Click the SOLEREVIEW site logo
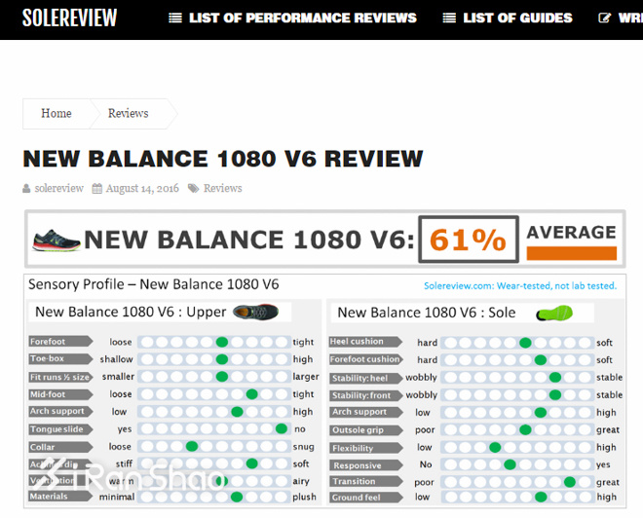Image resolution: width=643 pixels, height=518 pixels. tap(69, 18)
